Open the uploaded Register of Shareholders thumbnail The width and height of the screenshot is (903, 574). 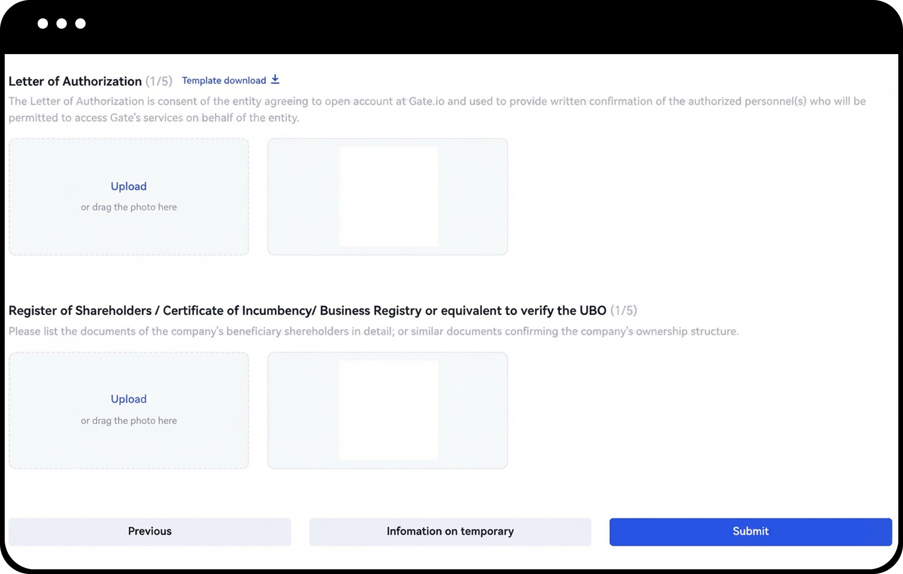[388, 410]
